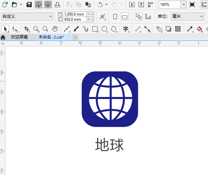Toggle the rulers display icon

pos(204,5)
